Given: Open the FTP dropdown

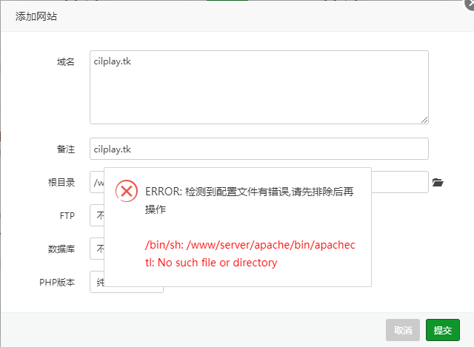Looking at the screenshot, I should point(97,215).
